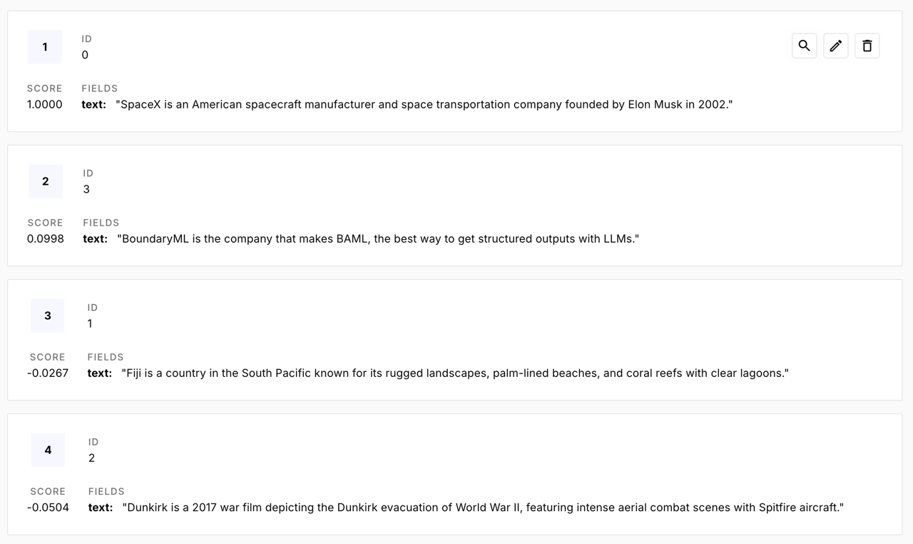
Task: Click the ID value 1 in the third result
Action: [x=90, y=323]
